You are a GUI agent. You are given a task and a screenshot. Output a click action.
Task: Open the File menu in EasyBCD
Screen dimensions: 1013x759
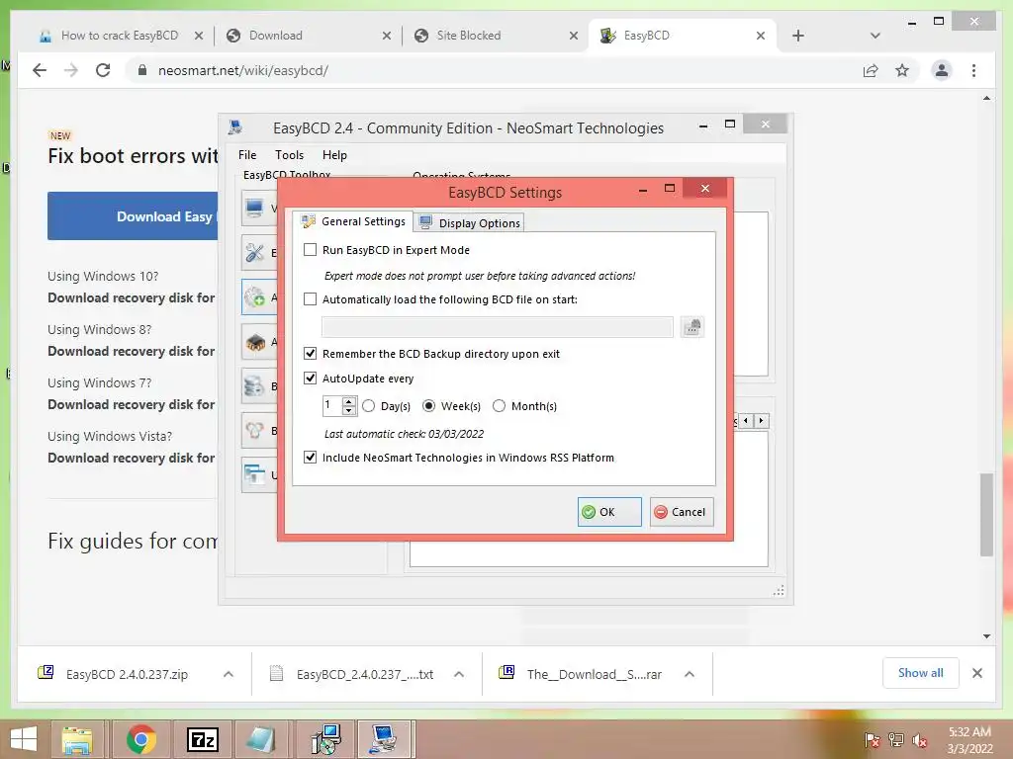tap(246, 155)
